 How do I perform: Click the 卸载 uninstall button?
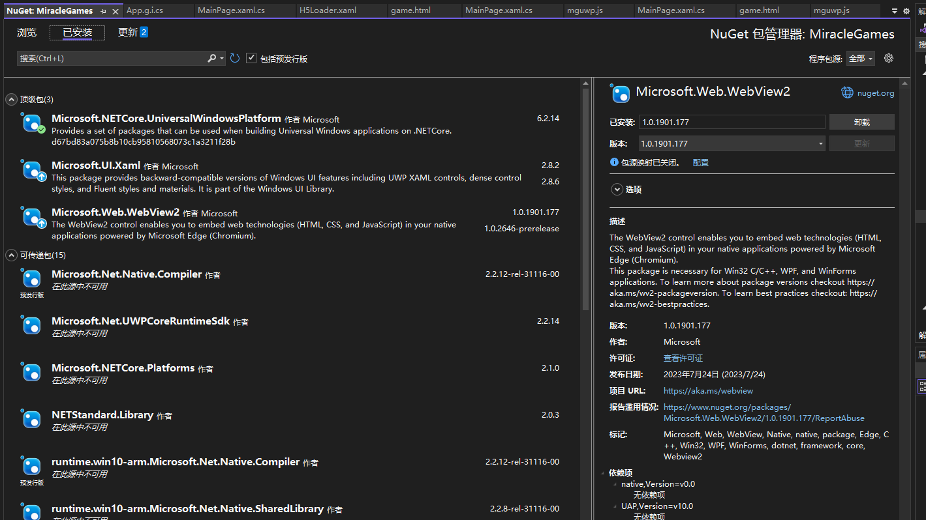[861, 122]
